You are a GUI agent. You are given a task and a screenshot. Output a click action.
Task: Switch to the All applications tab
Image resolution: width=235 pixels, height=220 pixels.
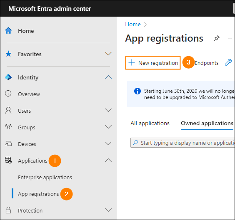point(150,124)
